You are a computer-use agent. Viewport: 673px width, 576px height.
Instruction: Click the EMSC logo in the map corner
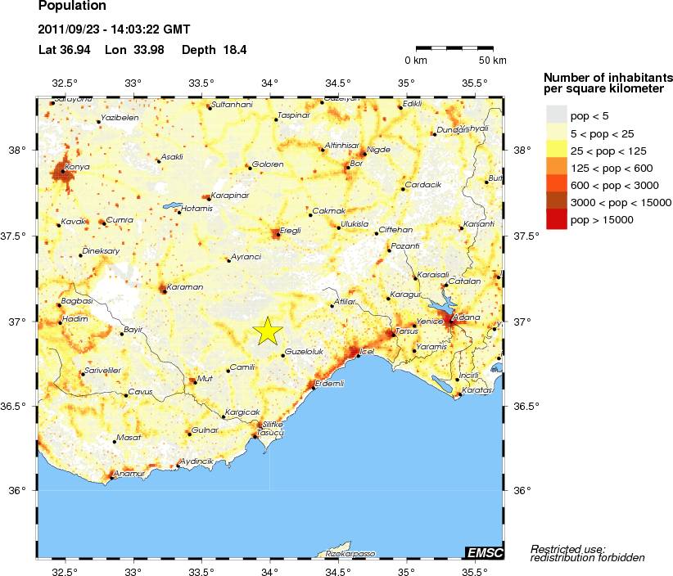pos(484,553)
